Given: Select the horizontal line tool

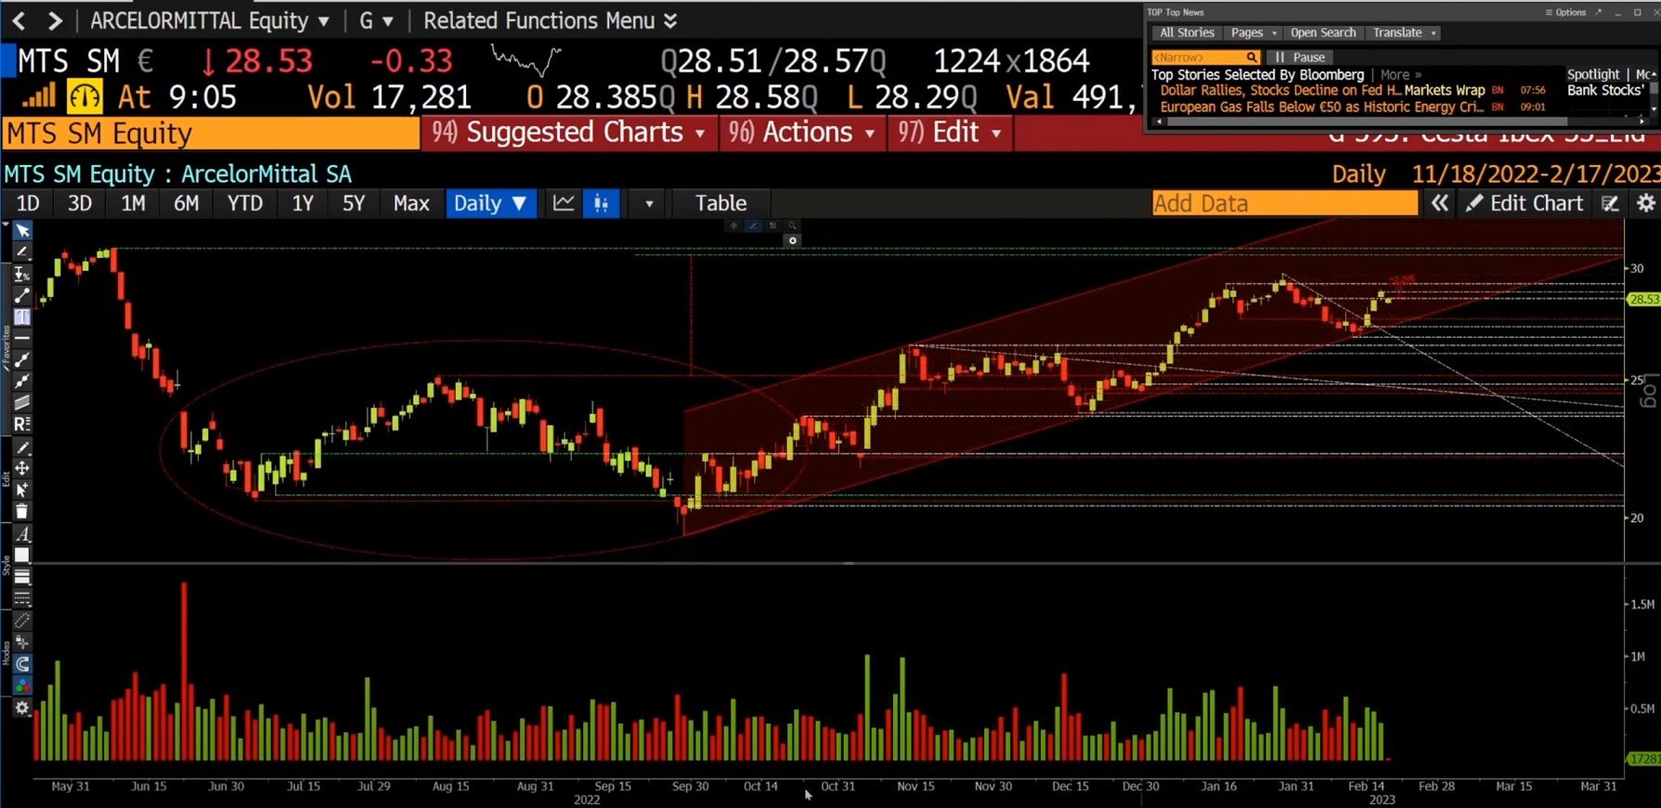Looking at the screenshot, I should click(22, 339).
